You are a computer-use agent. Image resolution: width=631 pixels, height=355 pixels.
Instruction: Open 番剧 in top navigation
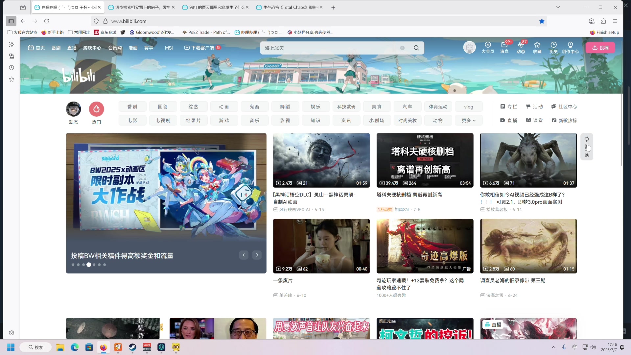pyautogui.click(x=56, y=48)
